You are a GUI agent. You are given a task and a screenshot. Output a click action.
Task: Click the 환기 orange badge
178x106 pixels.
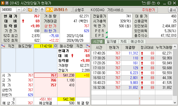pos(49,10)
